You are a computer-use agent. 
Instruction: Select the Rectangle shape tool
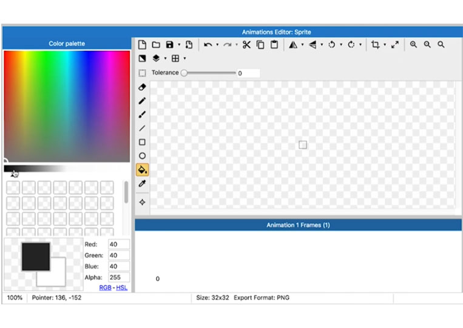(x=142, y=142)
